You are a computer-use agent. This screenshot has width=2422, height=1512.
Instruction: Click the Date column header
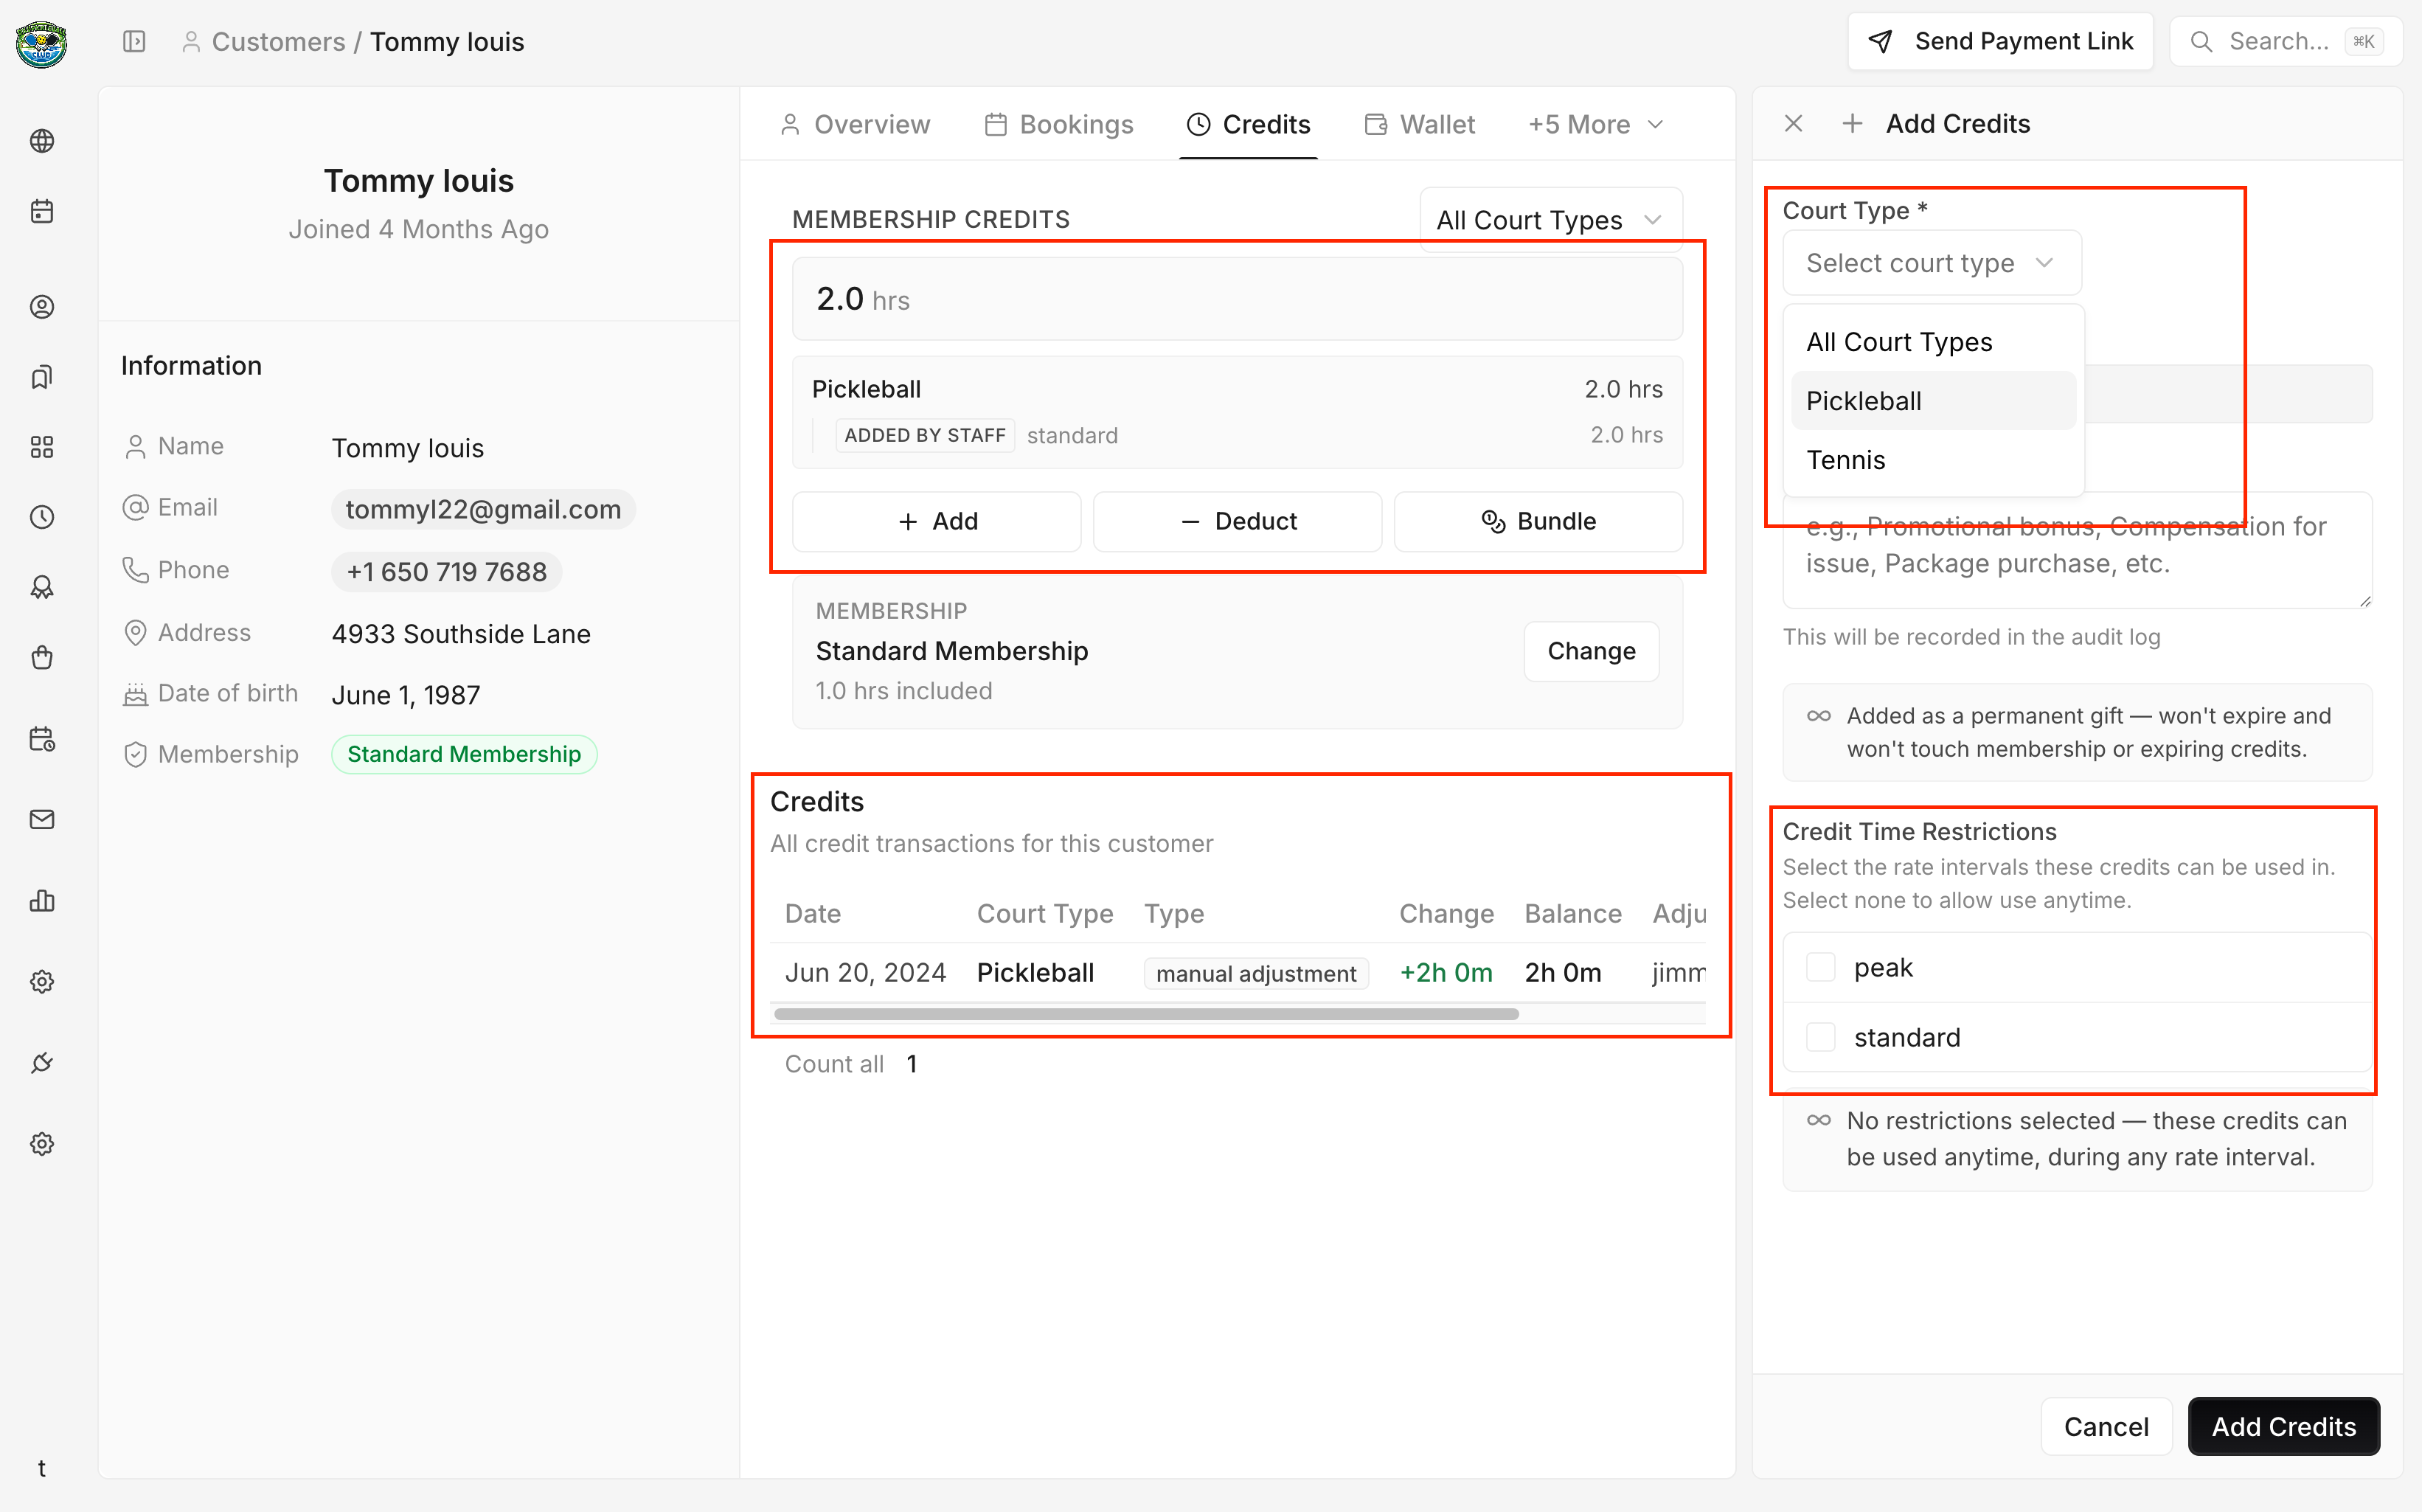click(x=812, y=914)
